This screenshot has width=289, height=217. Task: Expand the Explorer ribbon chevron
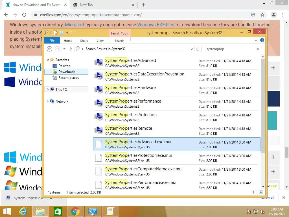click(x=256, y=40)
